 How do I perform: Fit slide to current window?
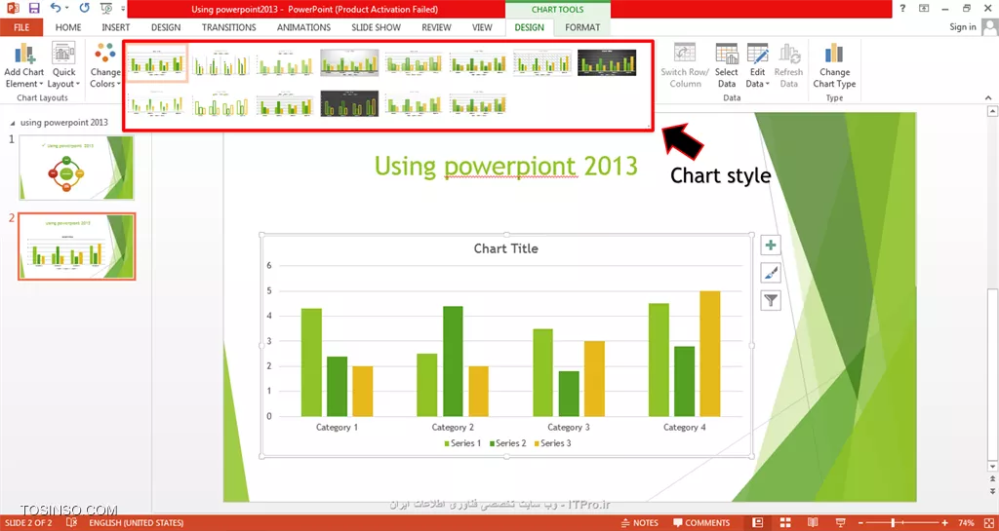[x=987, y=523]
